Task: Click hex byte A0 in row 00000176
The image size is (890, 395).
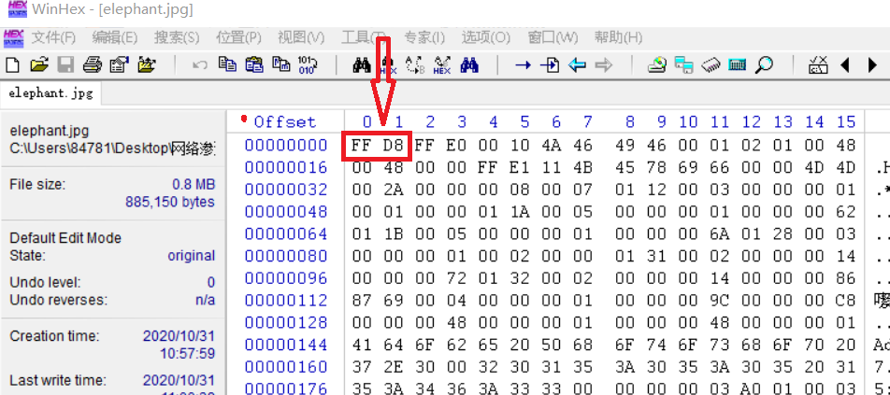Action: [x=751, y=388]
